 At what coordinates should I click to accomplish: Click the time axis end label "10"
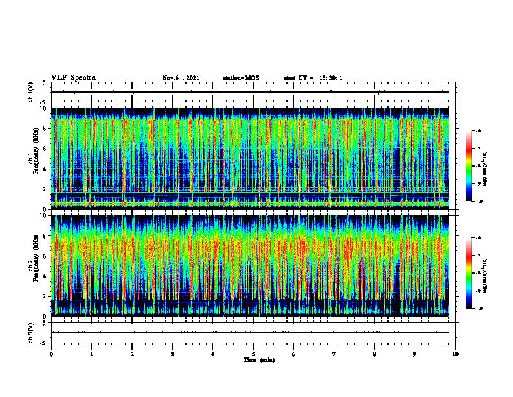[x=455, y=354]
